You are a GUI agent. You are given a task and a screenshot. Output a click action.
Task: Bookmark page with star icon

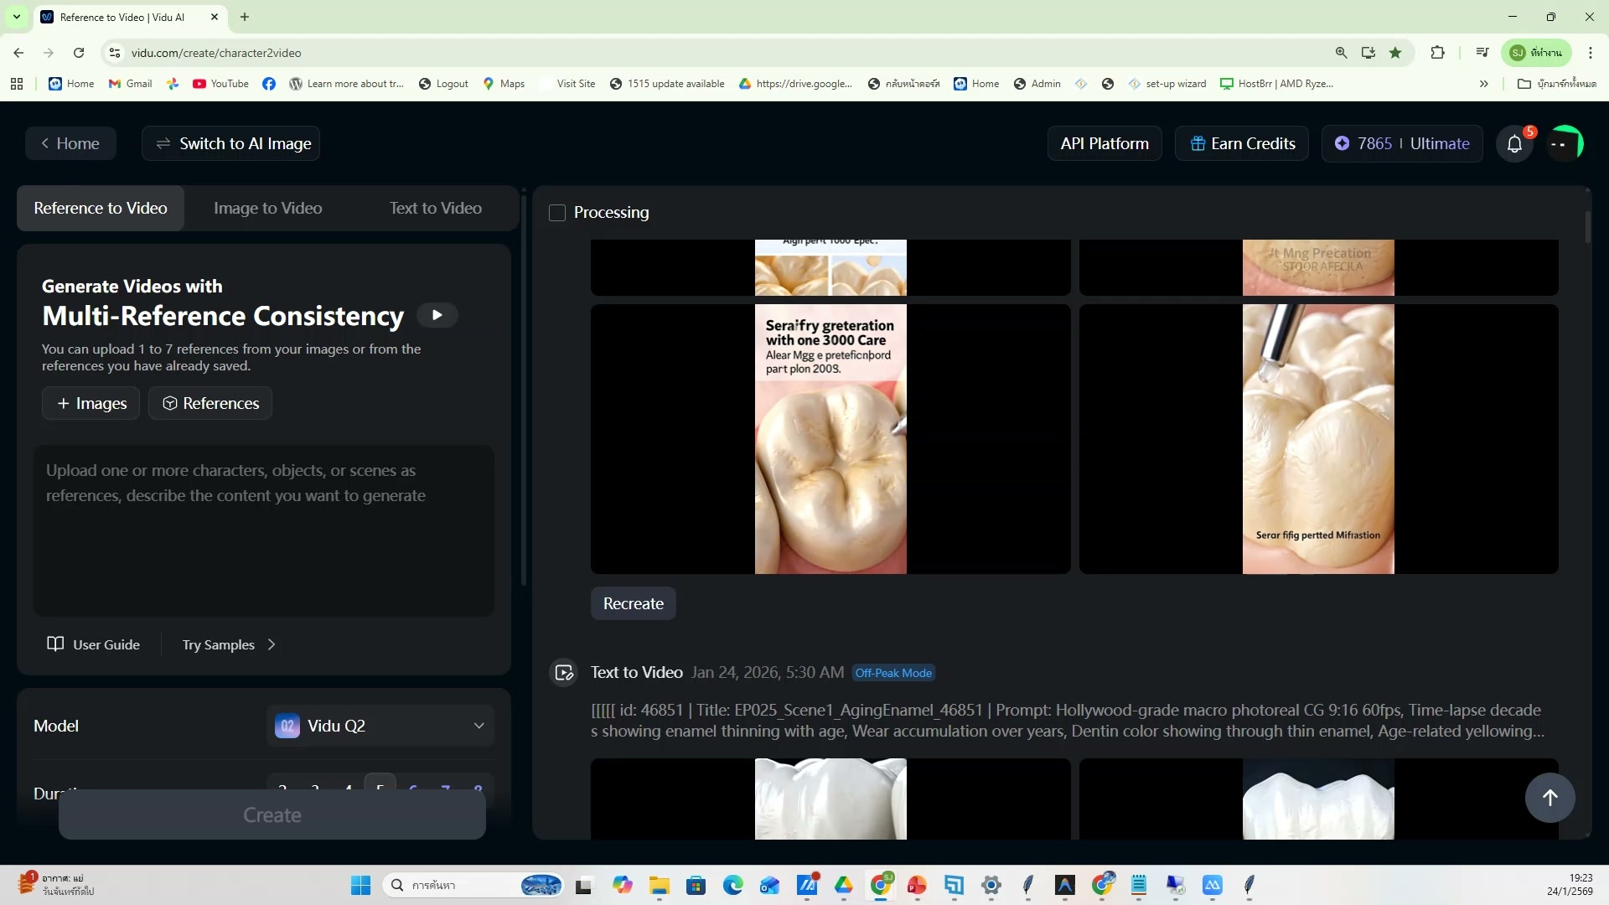pos(1395,53)
